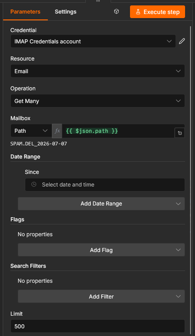This screenshot has height=336, width=195.
Task: Open the Add Filter dropdown
Action: [x=101, y=296]
